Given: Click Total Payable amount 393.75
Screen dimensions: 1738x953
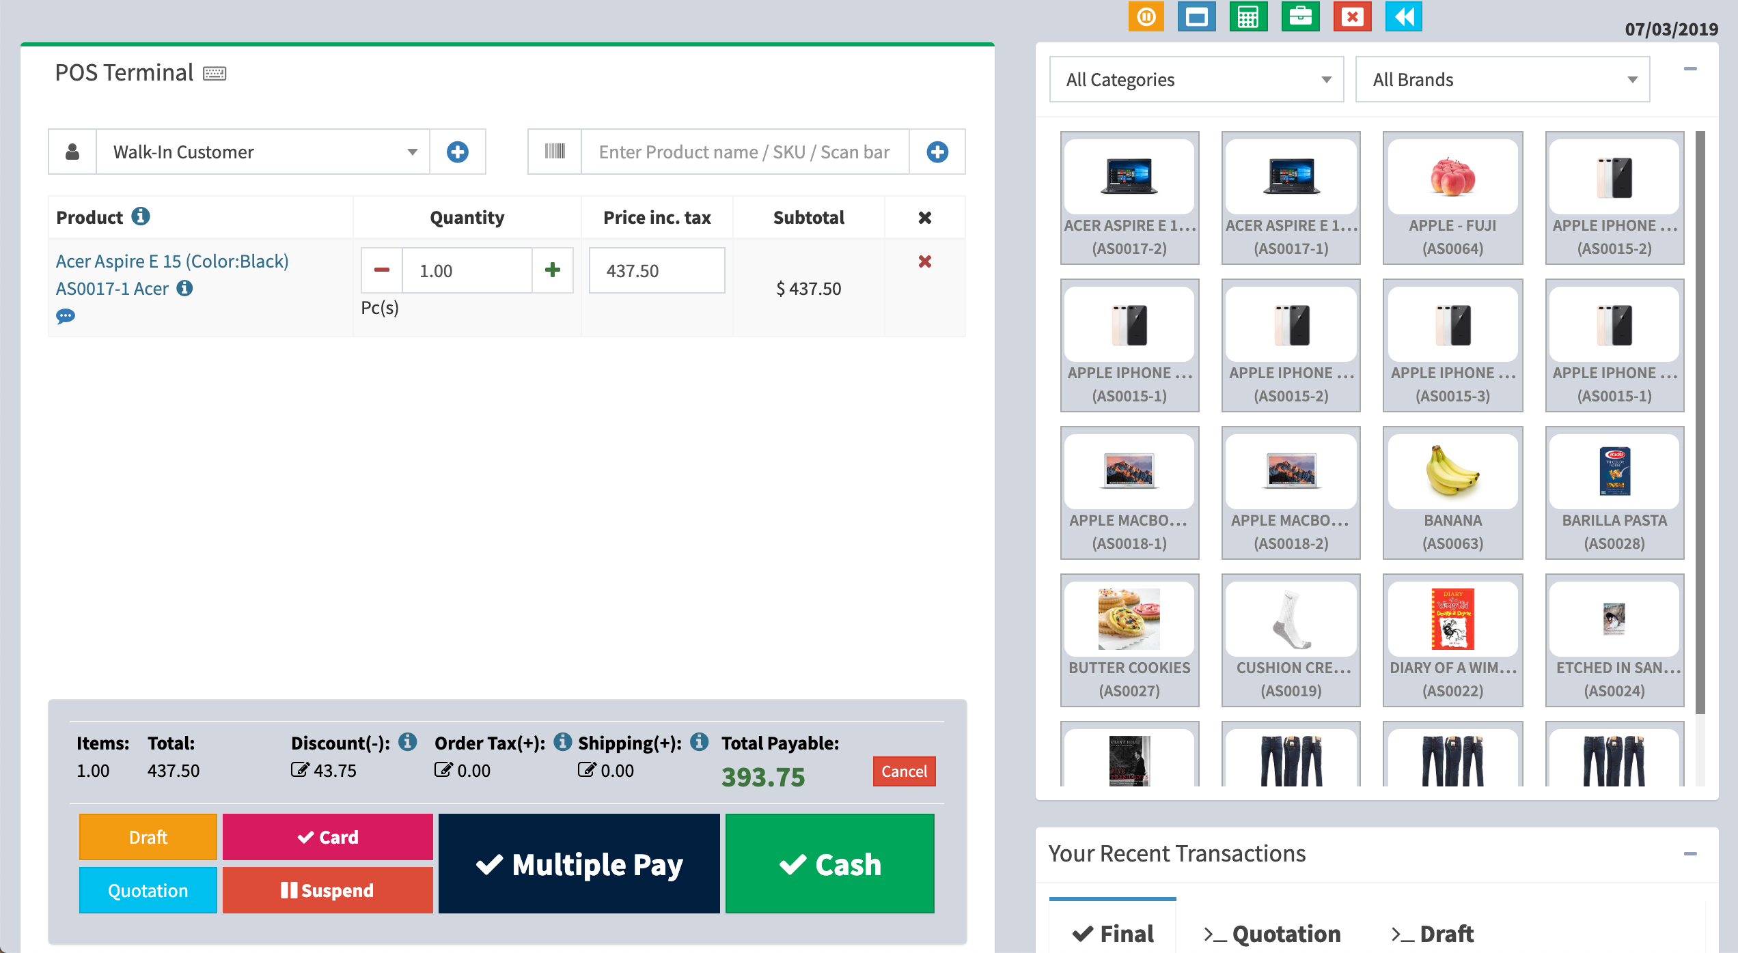Looking at the screenshot, I should pyautogui.click(x=763, y=777).
